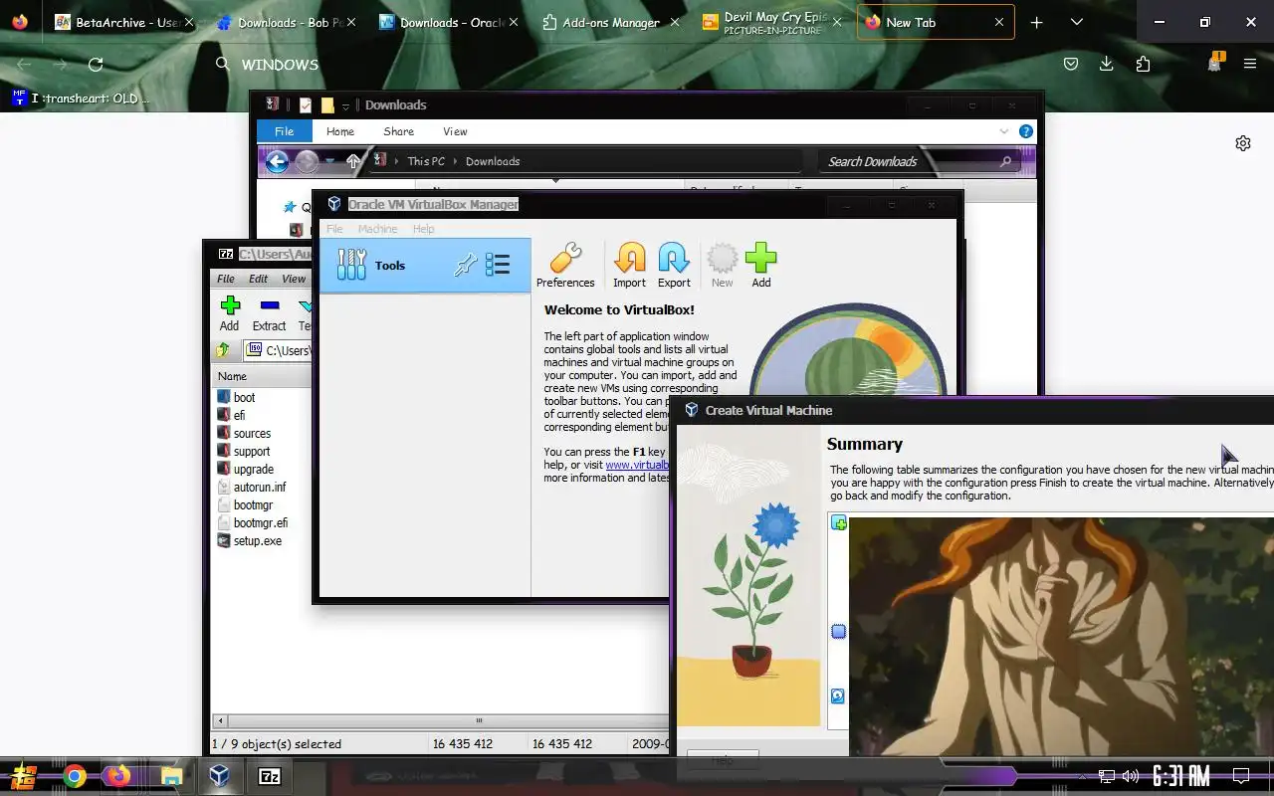1274x796 pixels.
Task: Click the Search Downloads box
Action: [919, 161]
